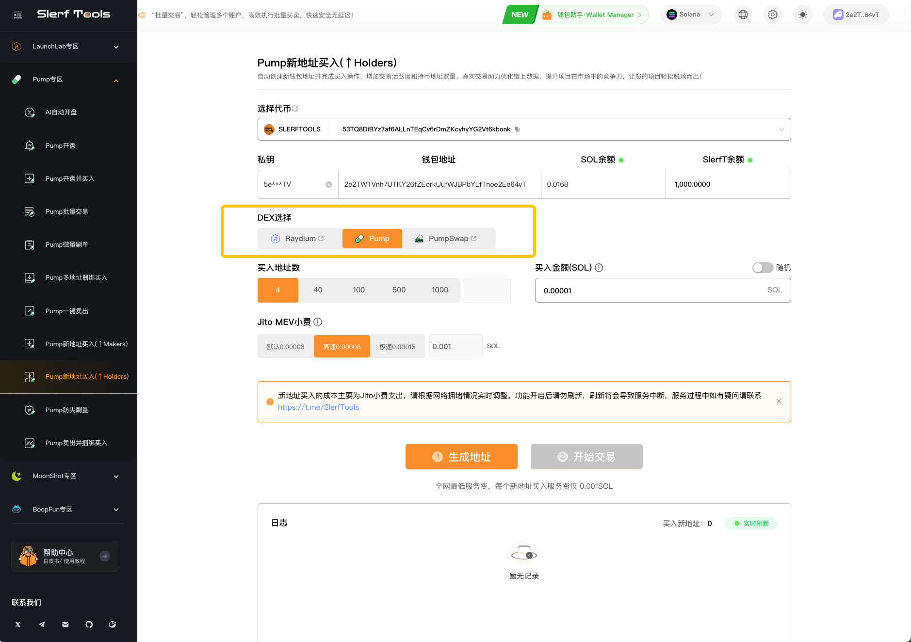Viewport: 911px width, 642px height.
Task: Open Pump微量刷单 sidebar item
Action: [68, 244]
